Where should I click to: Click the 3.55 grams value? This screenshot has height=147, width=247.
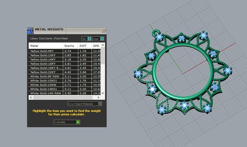[x=68, y=93]
